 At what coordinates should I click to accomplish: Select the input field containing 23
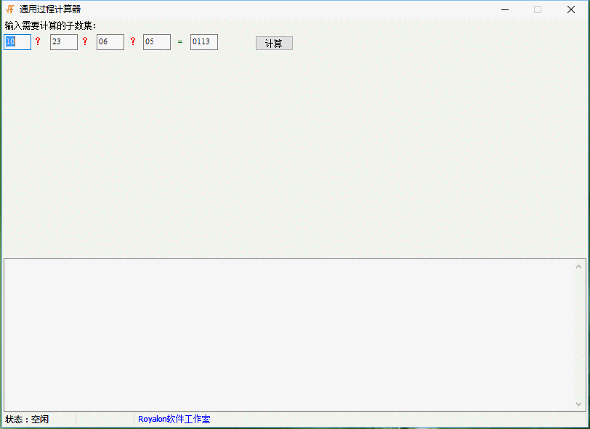(63, 42)
